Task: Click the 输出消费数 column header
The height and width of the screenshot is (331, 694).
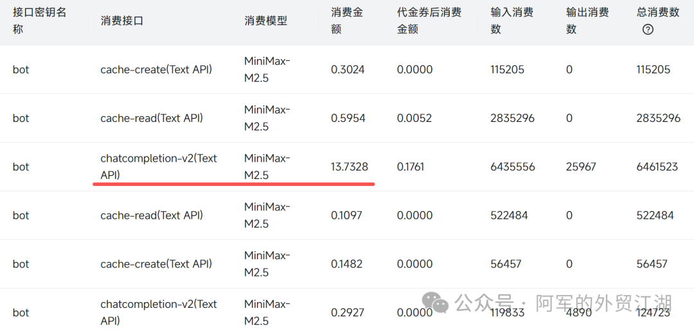Action: 587,21
